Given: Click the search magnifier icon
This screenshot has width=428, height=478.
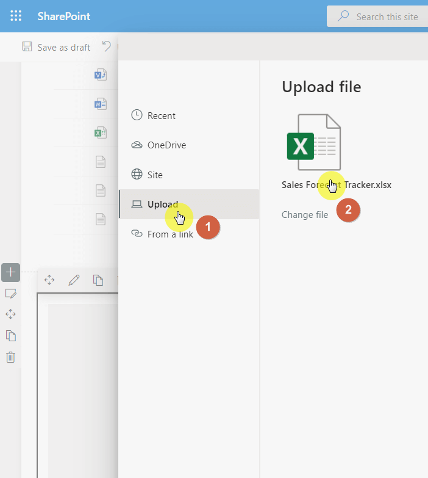Looking at the screenshot, I should pyautogui.click(x=343, y=16).
